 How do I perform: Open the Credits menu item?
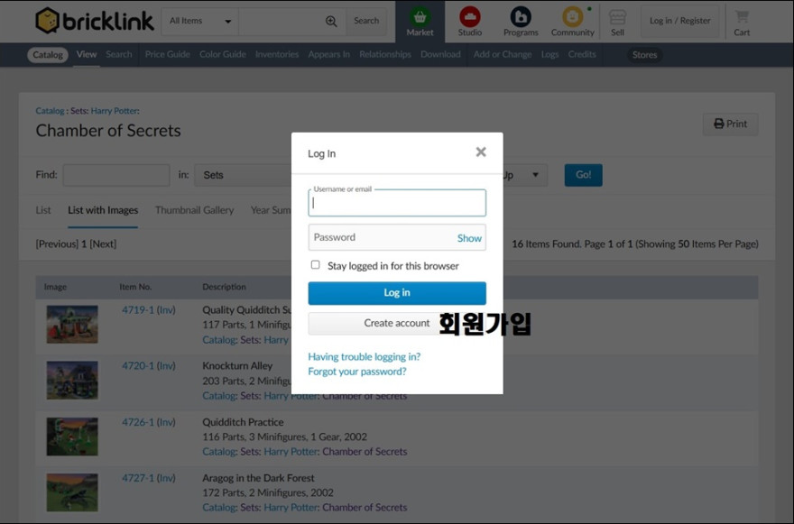582,54
